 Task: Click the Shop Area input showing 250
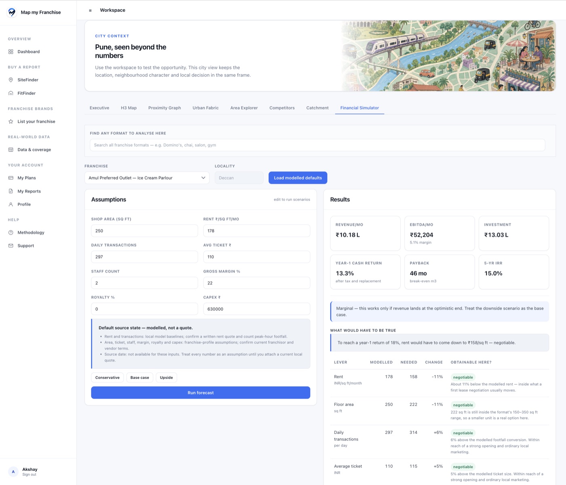(144, 231)
